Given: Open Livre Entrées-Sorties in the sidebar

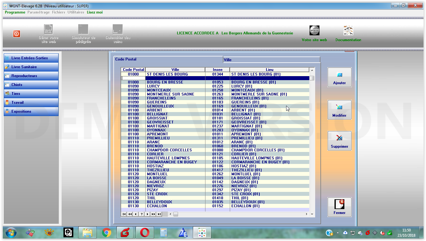Looking at the screenshot, I should (x=31, y=58).
